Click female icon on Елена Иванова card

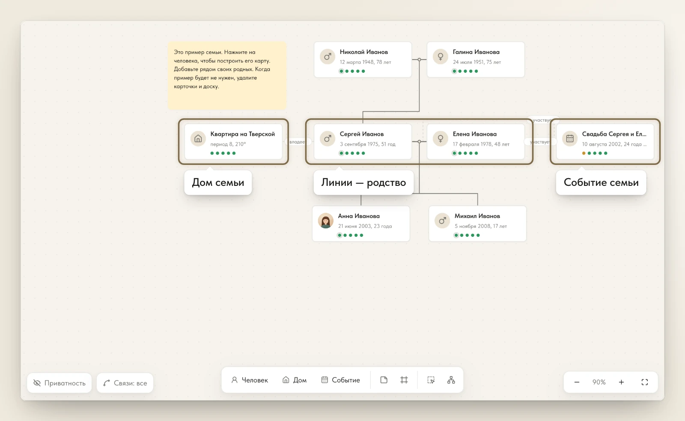tap(441, 138)
